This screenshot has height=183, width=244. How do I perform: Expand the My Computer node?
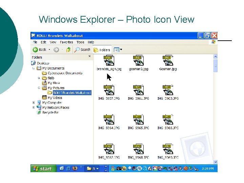tap(34, 103)
